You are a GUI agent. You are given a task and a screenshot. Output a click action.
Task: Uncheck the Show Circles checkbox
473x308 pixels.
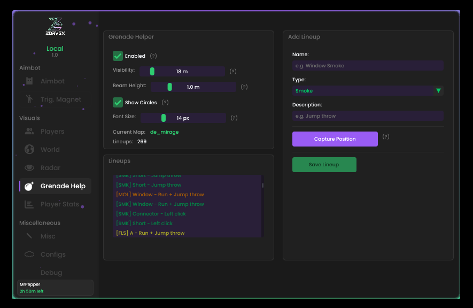(118, 102)
